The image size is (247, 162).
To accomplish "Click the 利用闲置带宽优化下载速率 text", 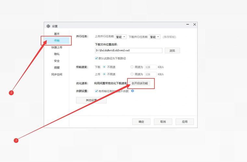I will 110,83.
